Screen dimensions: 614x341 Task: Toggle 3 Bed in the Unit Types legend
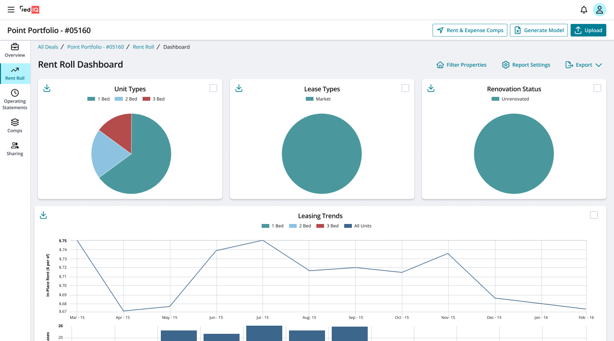(154, 99)
